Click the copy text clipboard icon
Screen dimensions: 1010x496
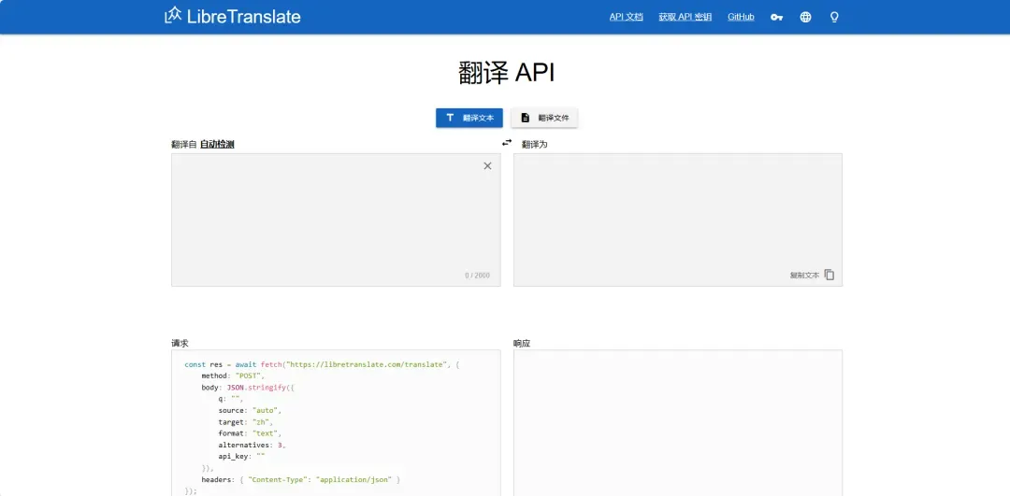coord(830,275)
